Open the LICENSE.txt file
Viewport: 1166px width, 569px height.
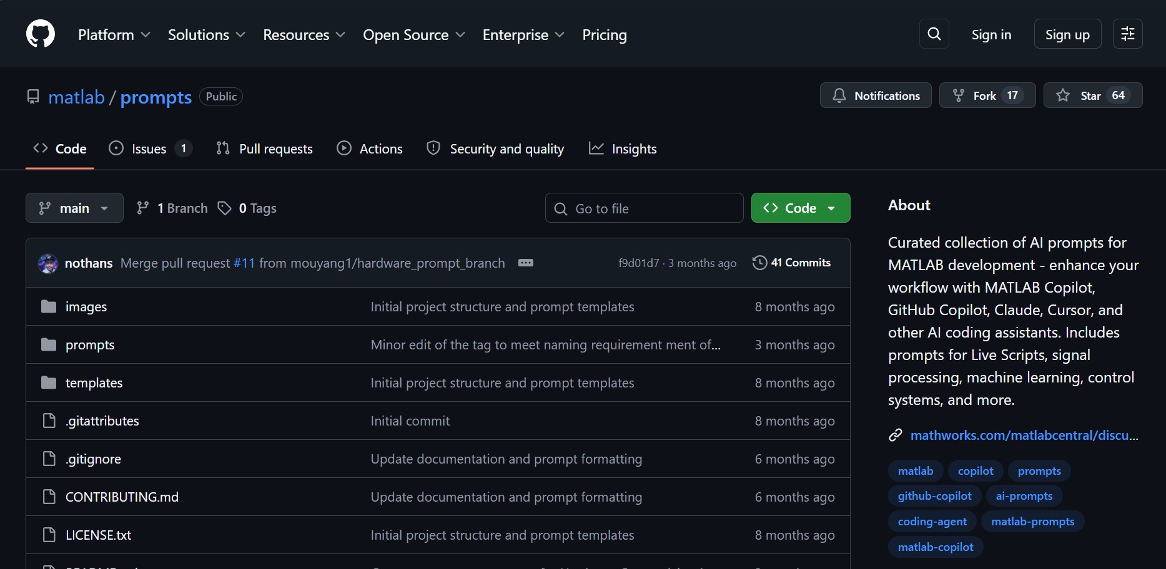tap(98, 535)
